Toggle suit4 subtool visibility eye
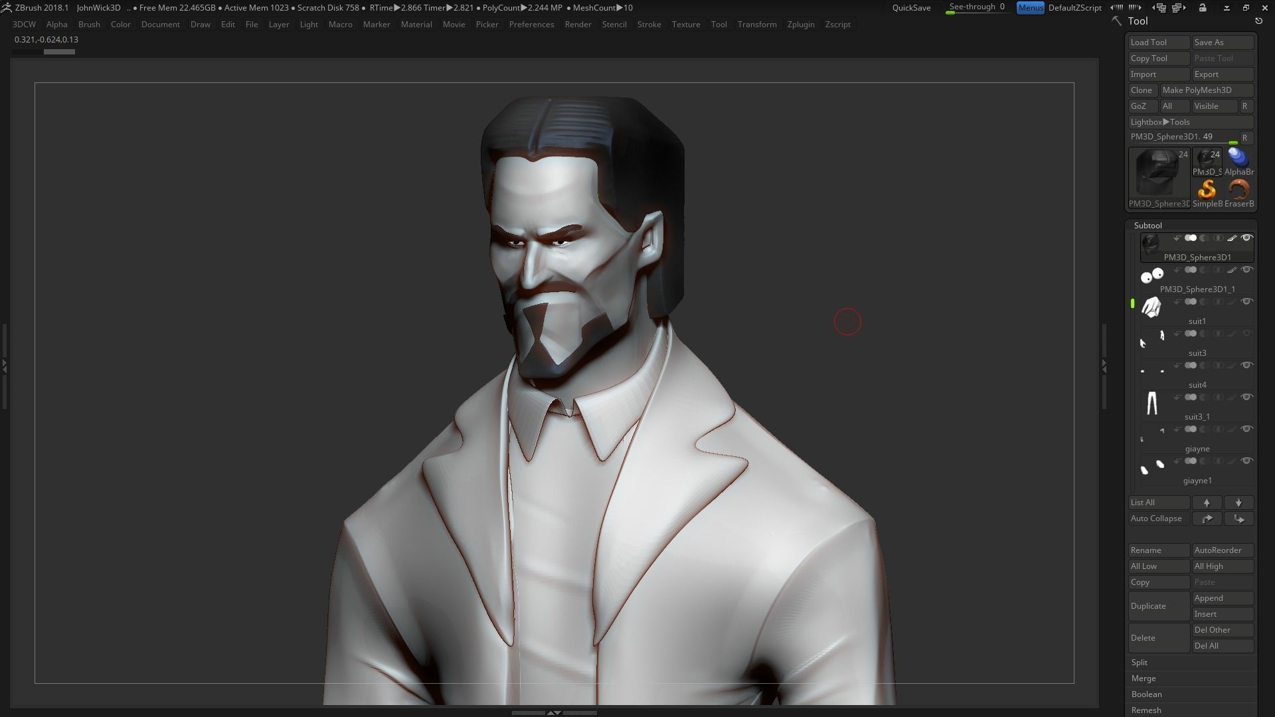 click(1246, 365)
